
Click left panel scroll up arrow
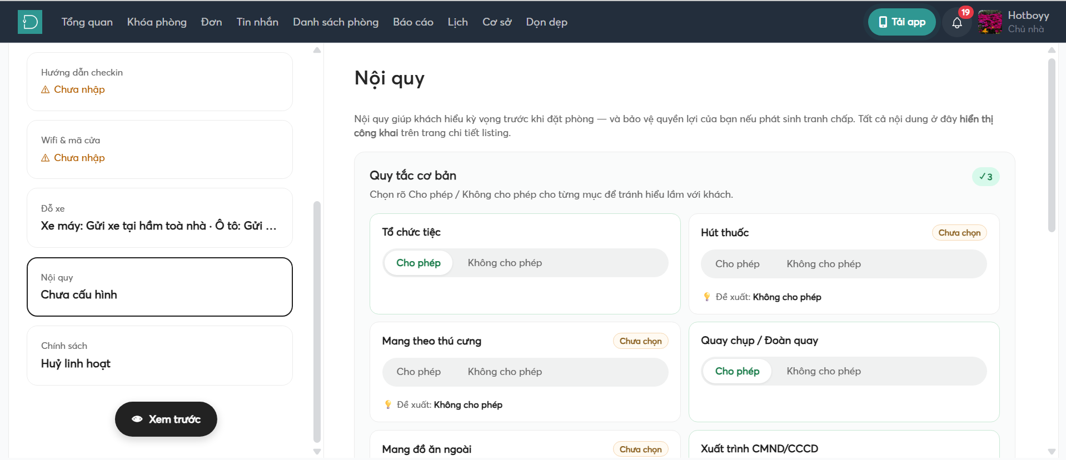[x=317, y=50]
